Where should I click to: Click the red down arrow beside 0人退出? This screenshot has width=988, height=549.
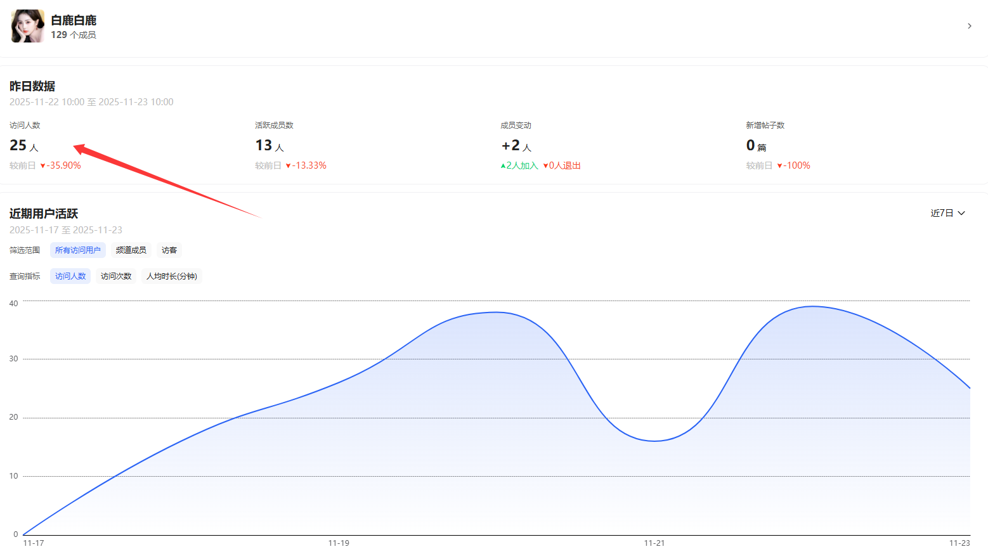tap(545, 166)
